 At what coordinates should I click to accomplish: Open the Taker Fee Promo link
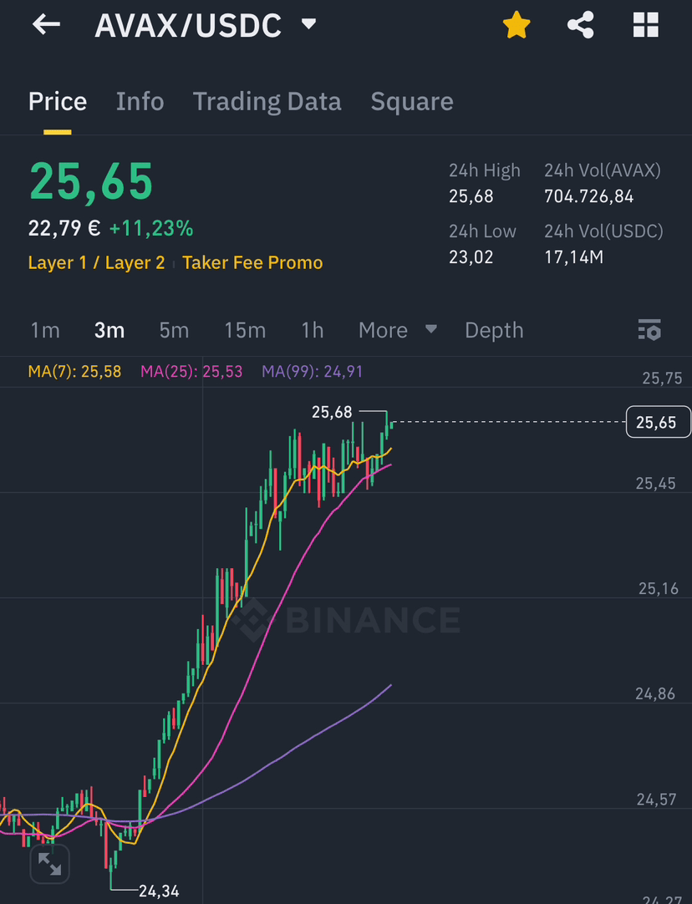click(x=252, y=263)
